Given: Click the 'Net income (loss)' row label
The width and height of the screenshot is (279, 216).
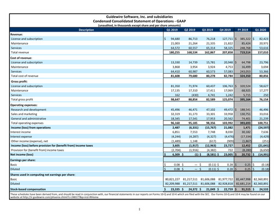Looking at the screenshot, I should pos(22,154).
